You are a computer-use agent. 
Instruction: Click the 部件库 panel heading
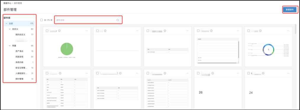(7, 18)
